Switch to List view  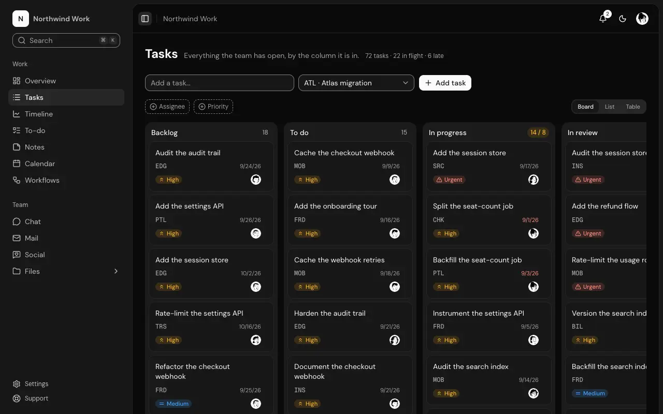click(x=609, y=107)
